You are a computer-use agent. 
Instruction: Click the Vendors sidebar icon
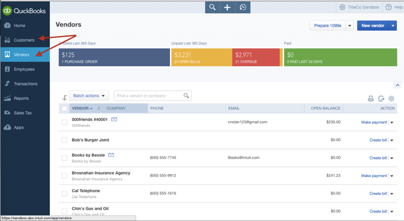(x=7, y=54)
